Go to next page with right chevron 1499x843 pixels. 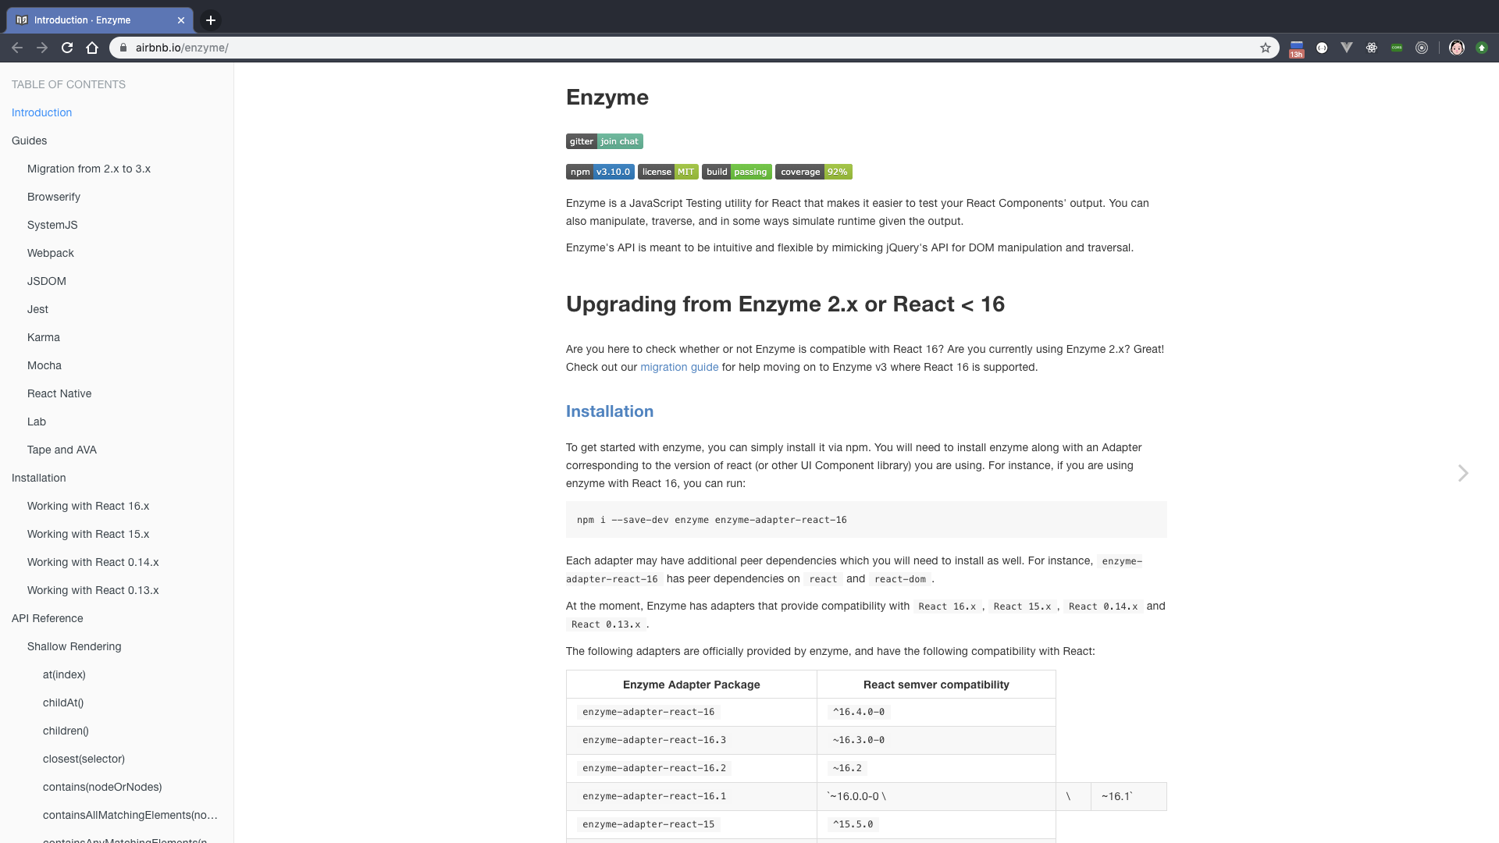coord(1463,473)
